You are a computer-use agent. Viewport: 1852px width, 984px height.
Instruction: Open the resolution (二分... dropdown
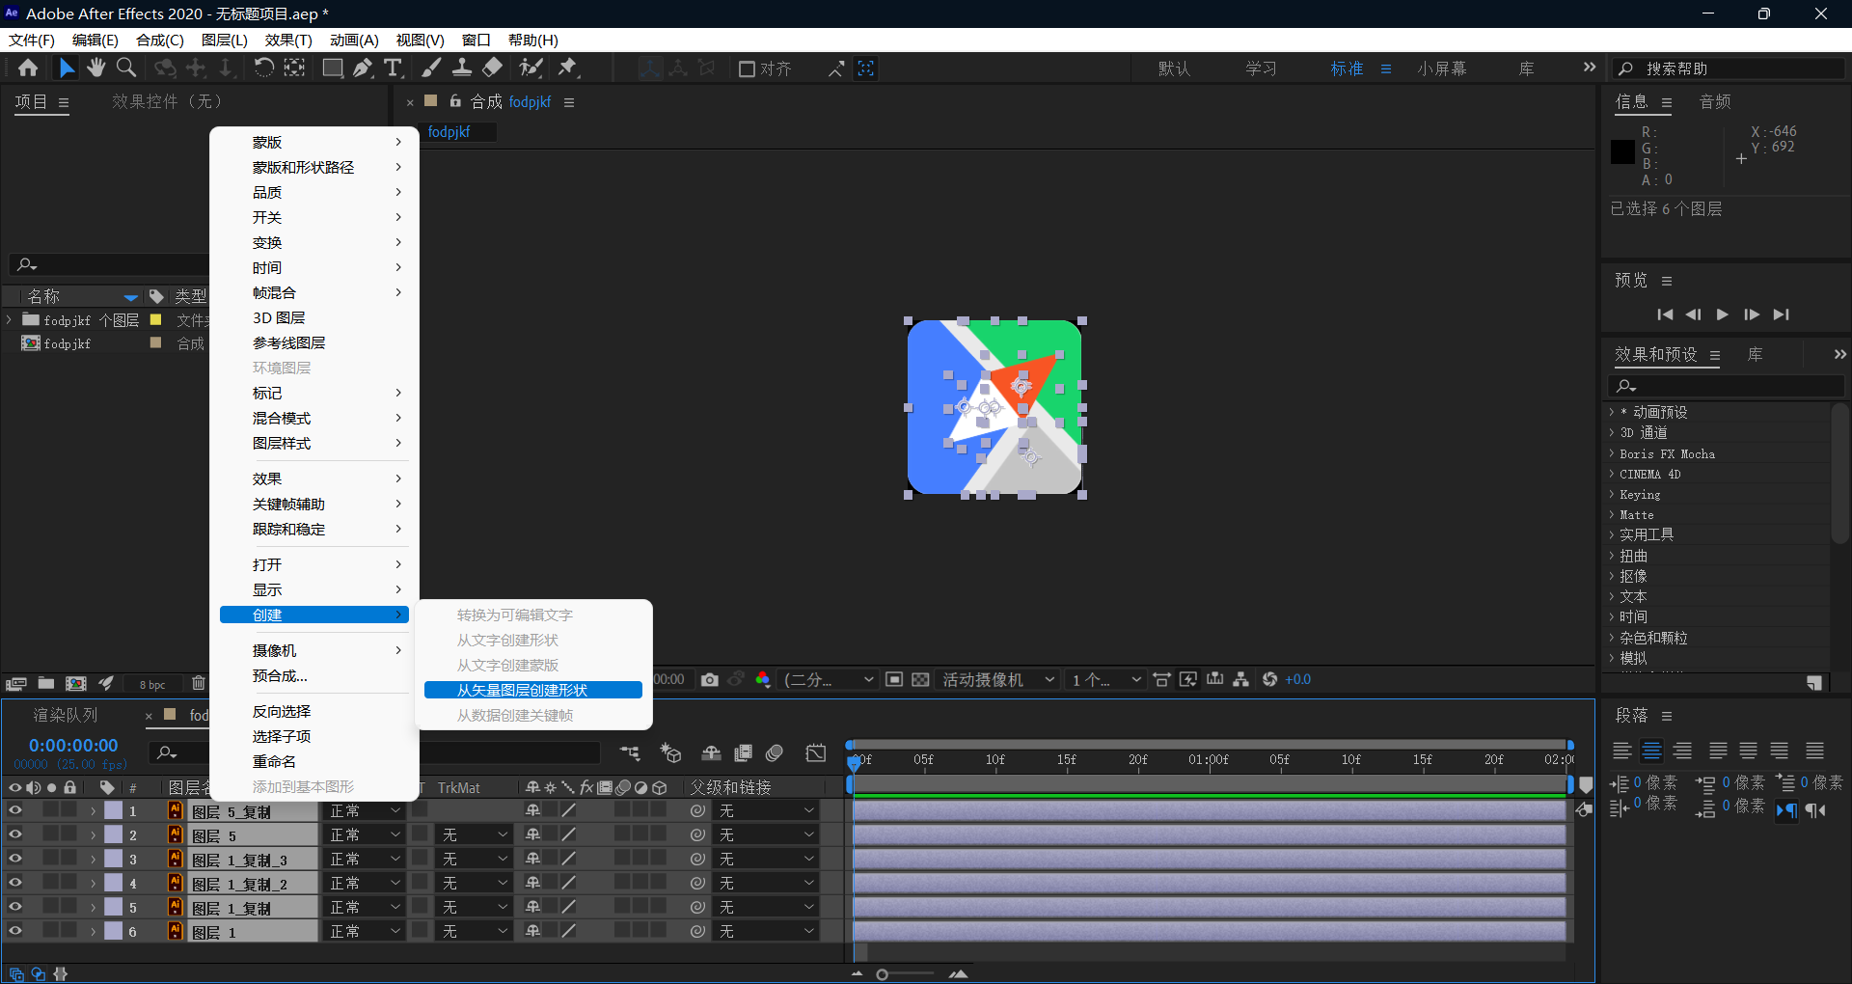[x=829, y=680]
